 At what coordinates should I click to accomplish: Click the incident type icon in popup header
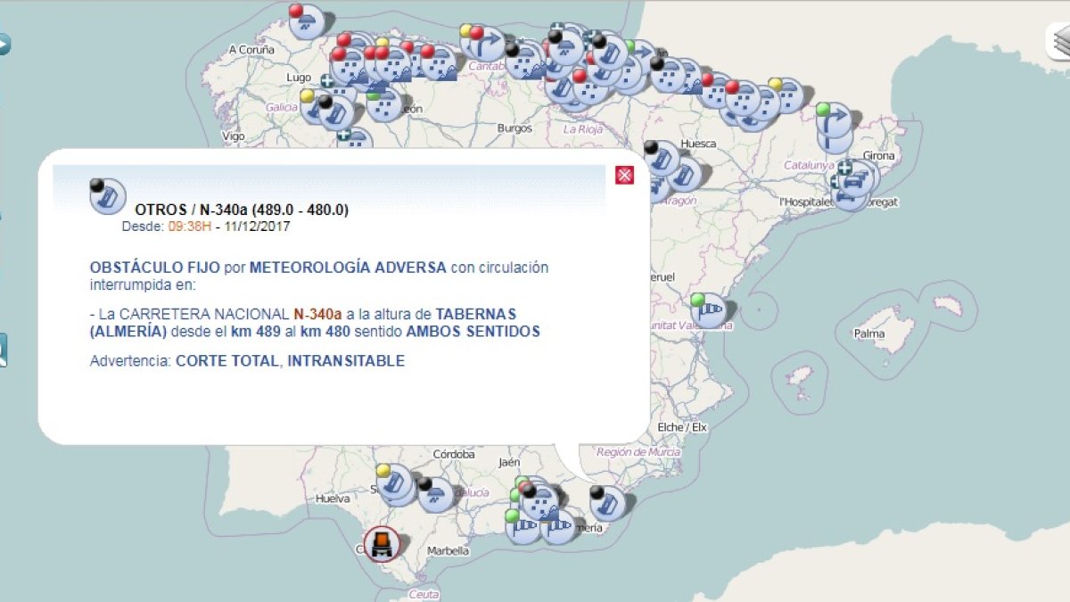[108, 196]
